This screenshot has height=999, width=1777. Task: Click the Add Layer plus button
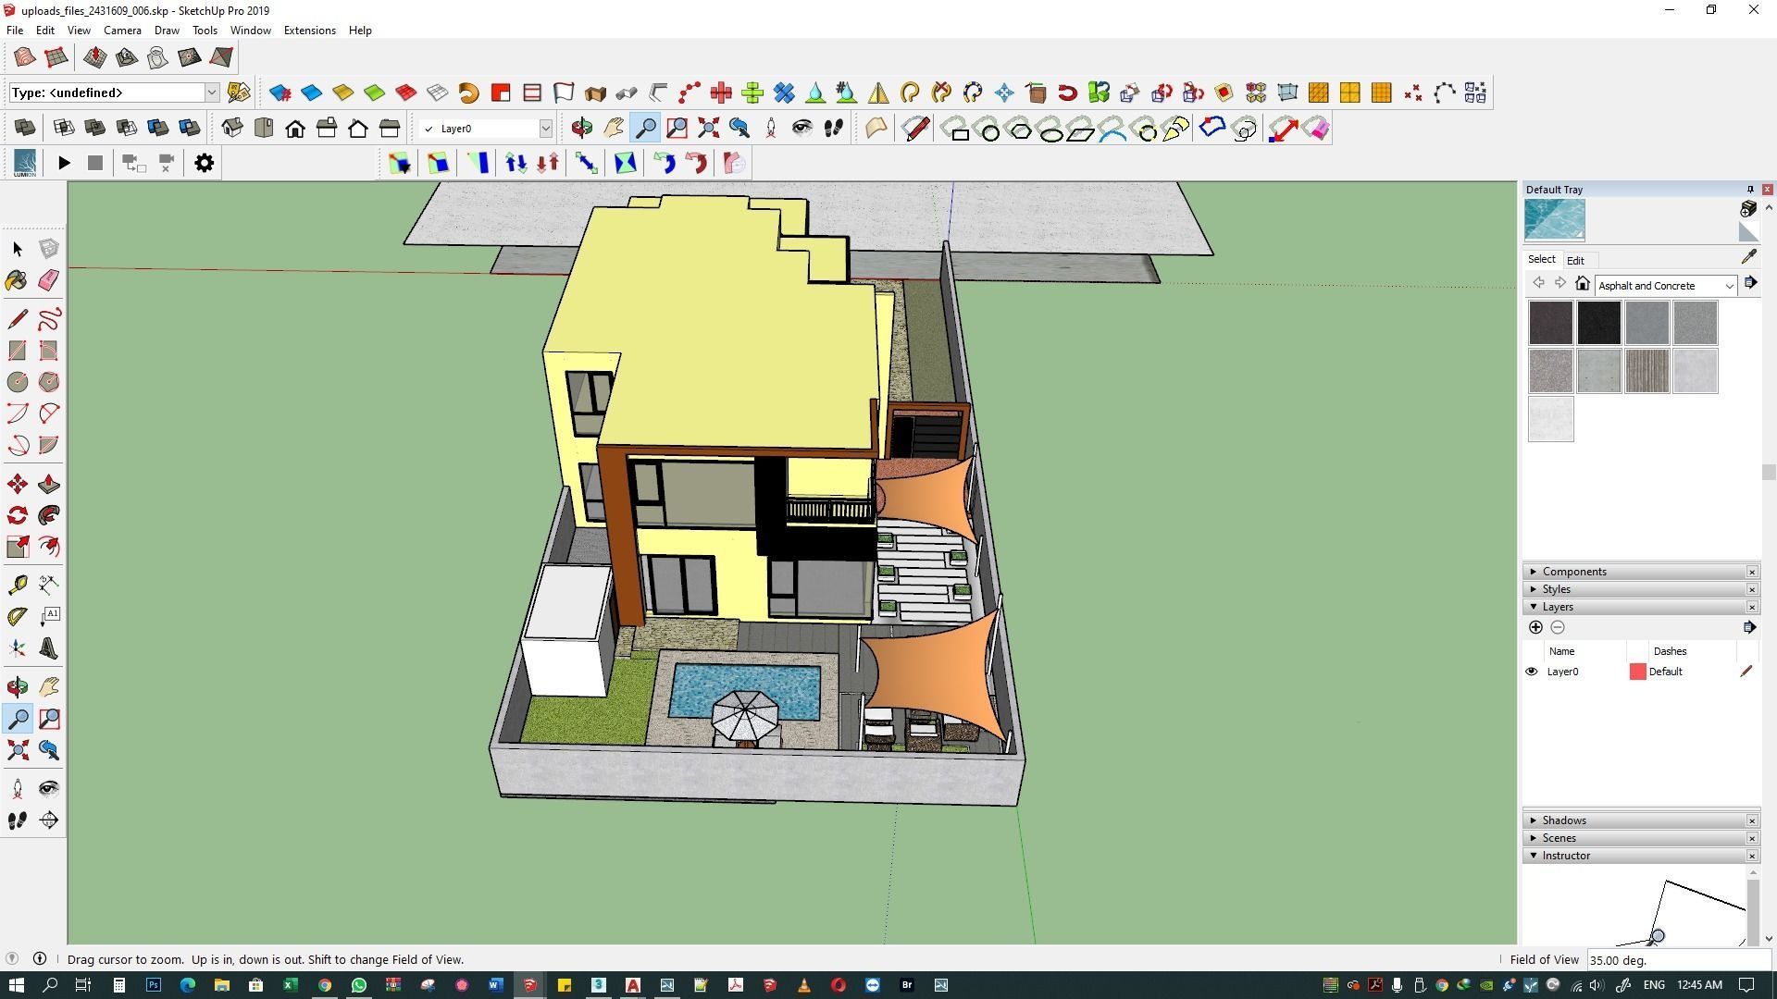[1535, 627]
